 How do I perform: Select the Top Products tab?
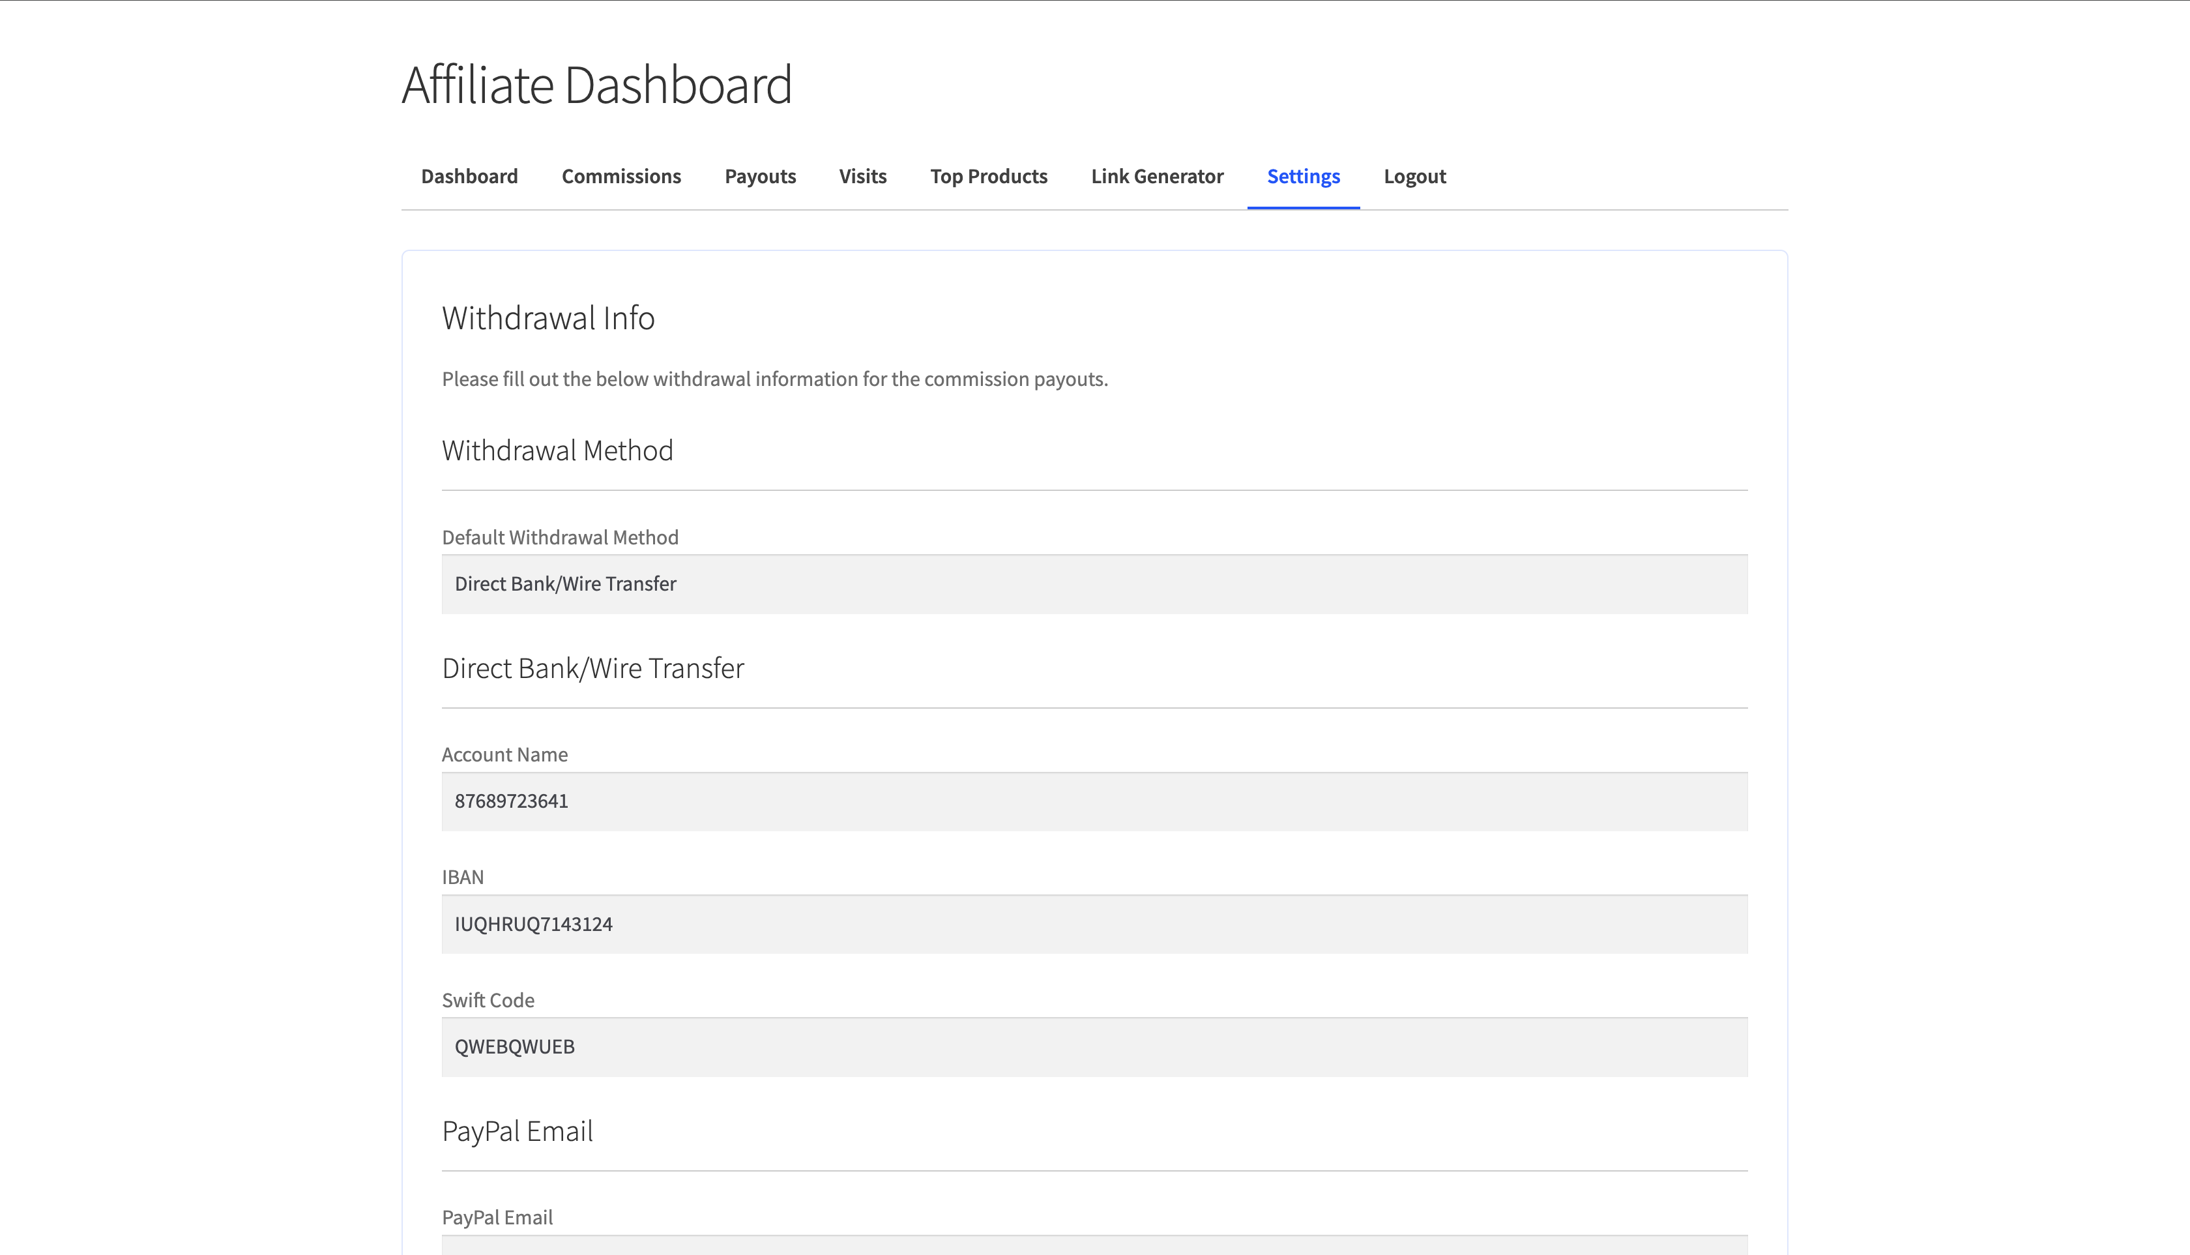[988, 177]
